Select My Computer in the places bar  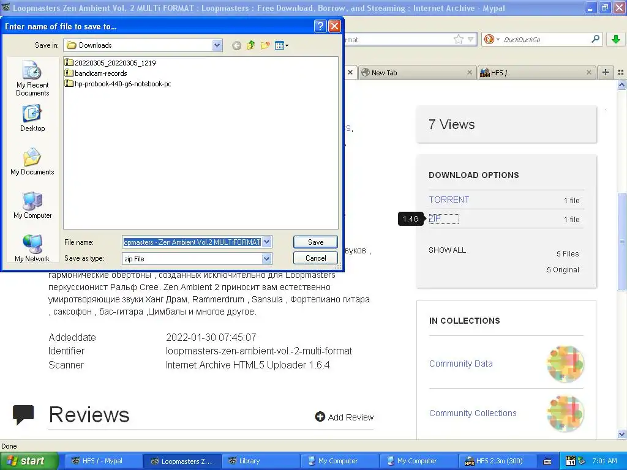pos(32,205)
